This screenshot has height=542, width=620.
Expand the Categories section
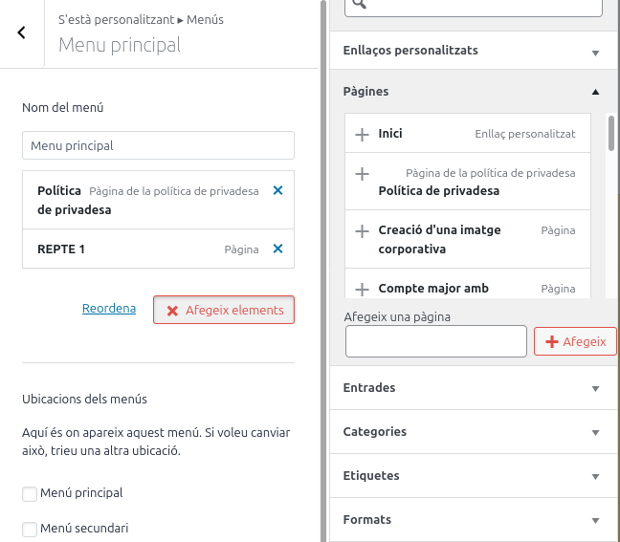595,432
